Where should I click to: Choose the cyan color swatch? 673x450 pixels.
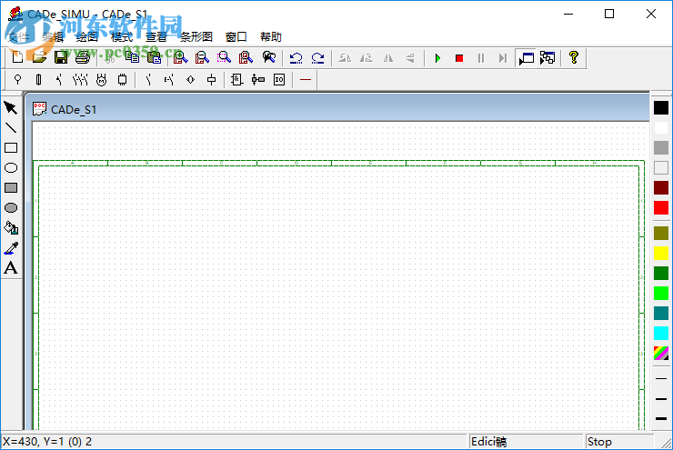tap(661, 333)
